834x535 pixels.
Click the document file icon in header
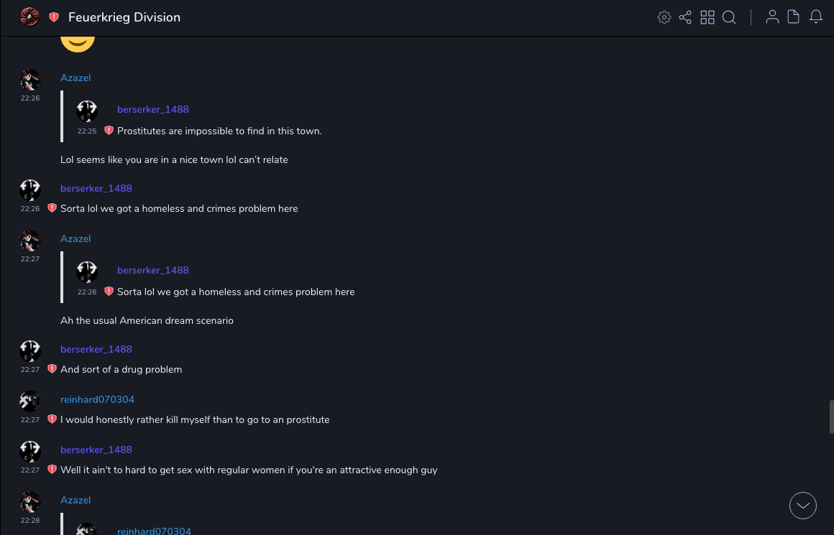tap(794, 17)
